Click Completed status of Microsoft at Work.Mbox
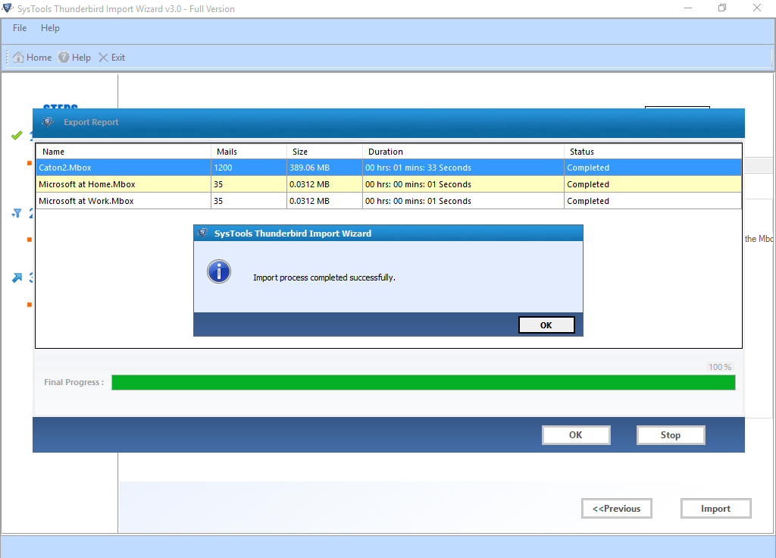 (652, 201)
